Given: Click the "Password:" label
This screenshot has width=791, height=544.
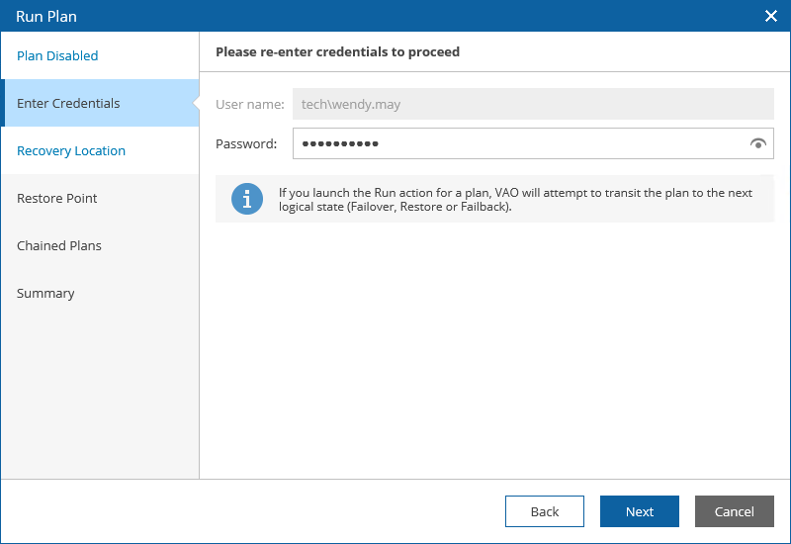Looking at the screenshot, I should (x=246, y=144).
